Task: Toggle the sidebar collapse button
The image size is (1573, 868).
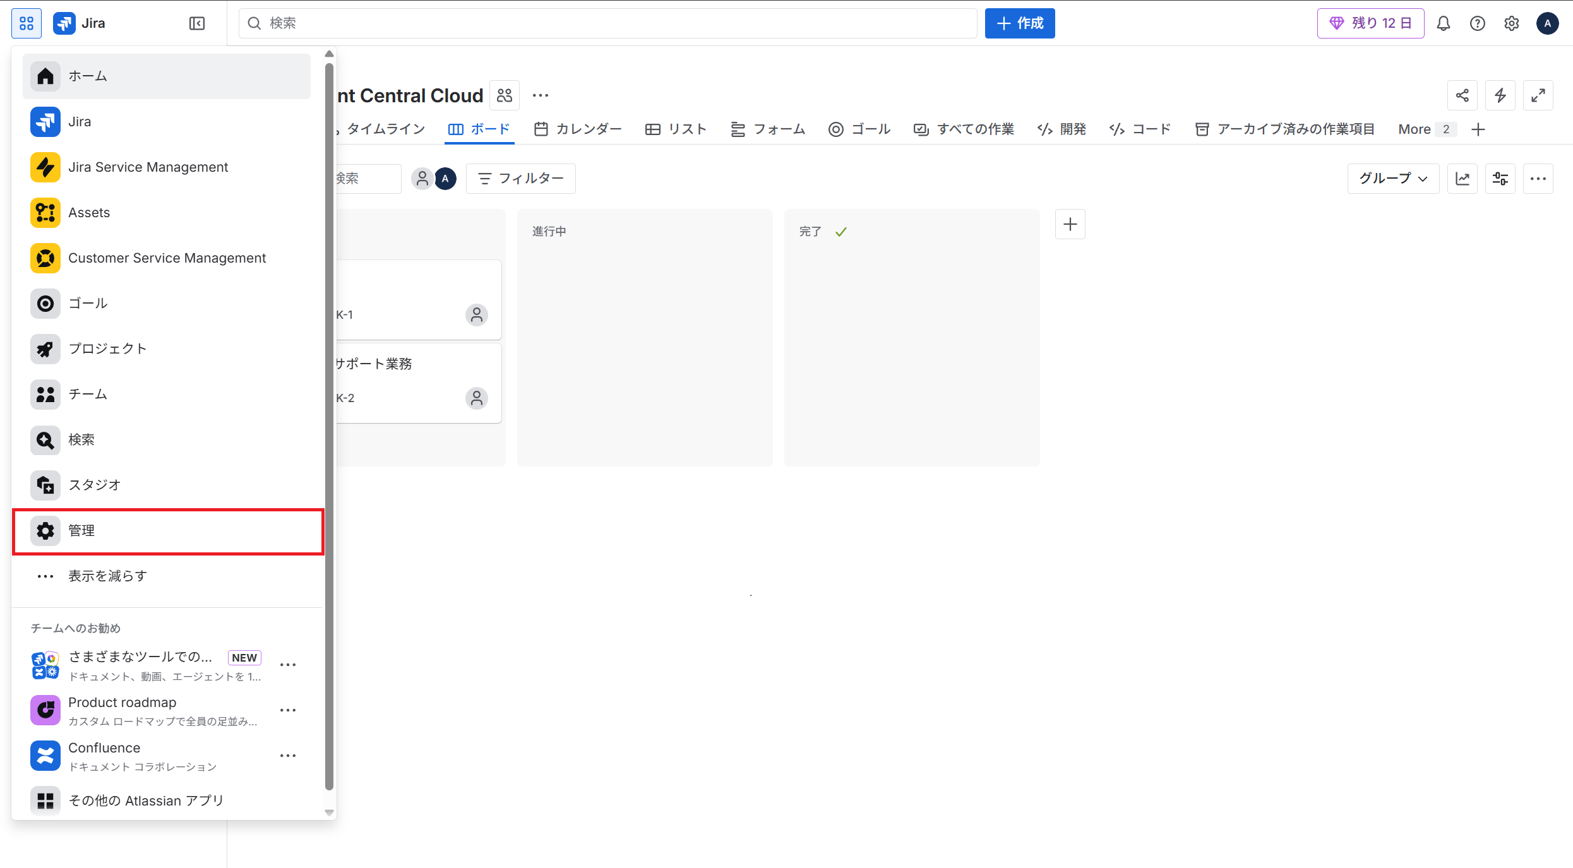Action: (x=197, y=23)
